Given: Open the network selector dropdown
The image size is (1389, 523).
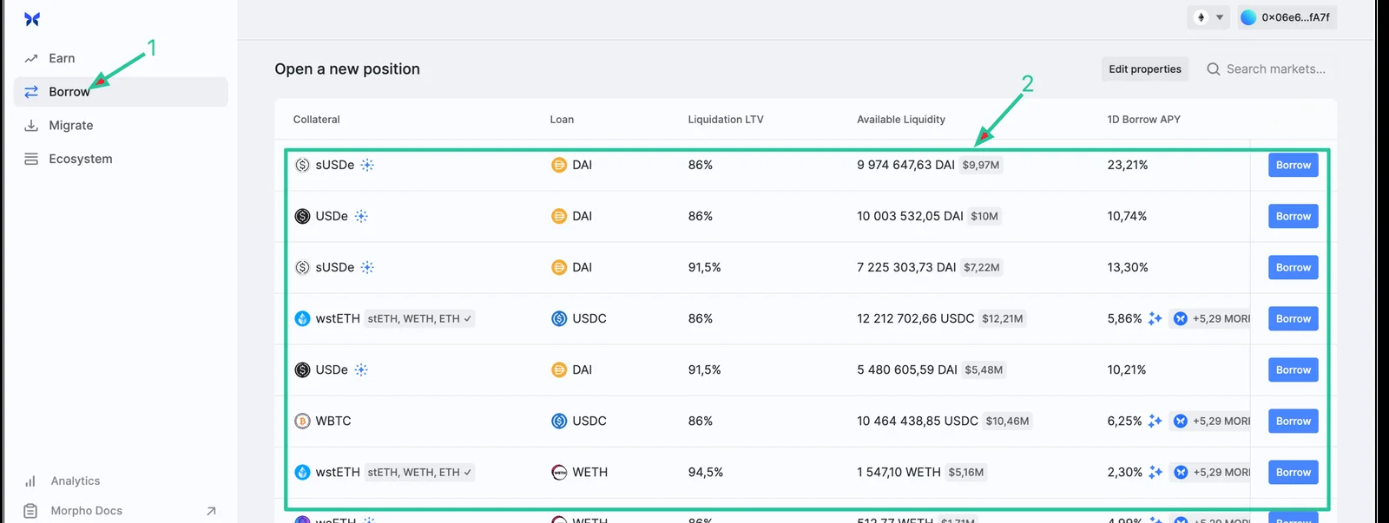Looking at the screenshot, I should (x=1208, y=17).
